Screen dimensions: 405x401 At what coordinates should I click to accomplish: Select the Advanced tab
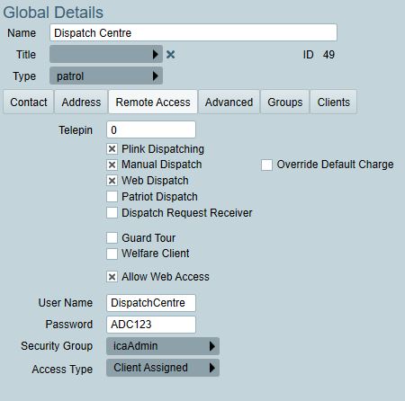click(x=229, y=102)
